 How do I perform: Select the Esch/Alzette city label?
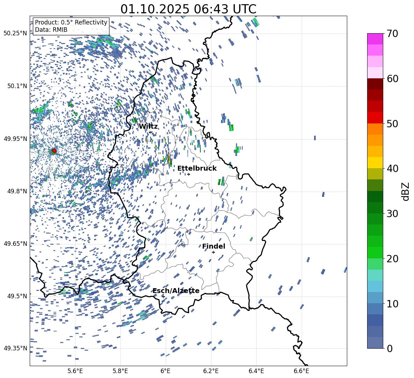[x=176, y=291]
